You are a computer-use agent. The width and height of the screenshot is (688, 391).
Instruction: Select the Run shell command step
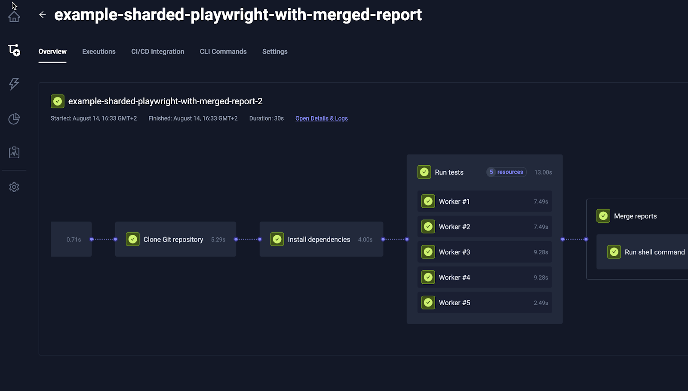[642, 252]
